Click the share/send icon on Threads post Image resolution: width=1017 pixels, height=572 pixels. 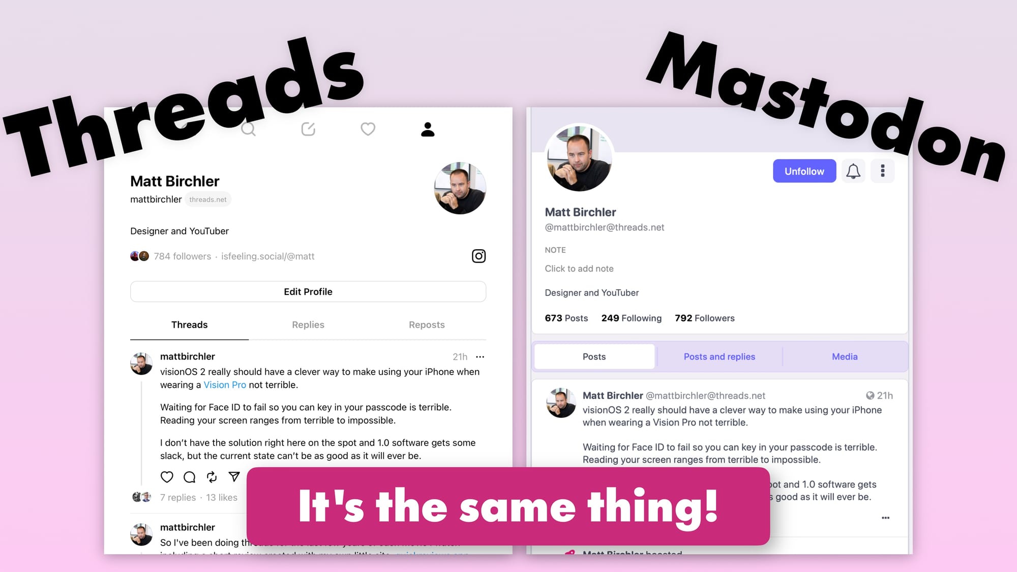point(234,476)
